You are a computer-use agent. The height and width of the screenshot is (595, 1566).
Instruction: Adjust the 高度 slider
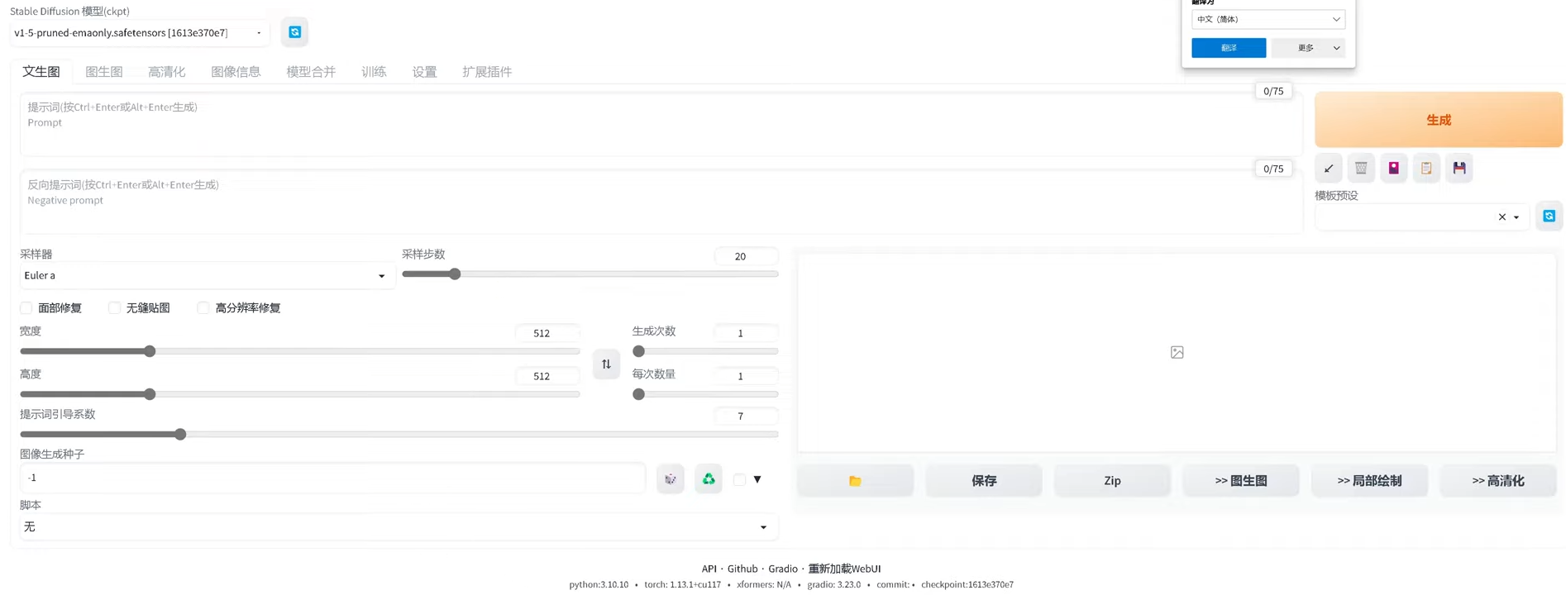click(299, 394)
